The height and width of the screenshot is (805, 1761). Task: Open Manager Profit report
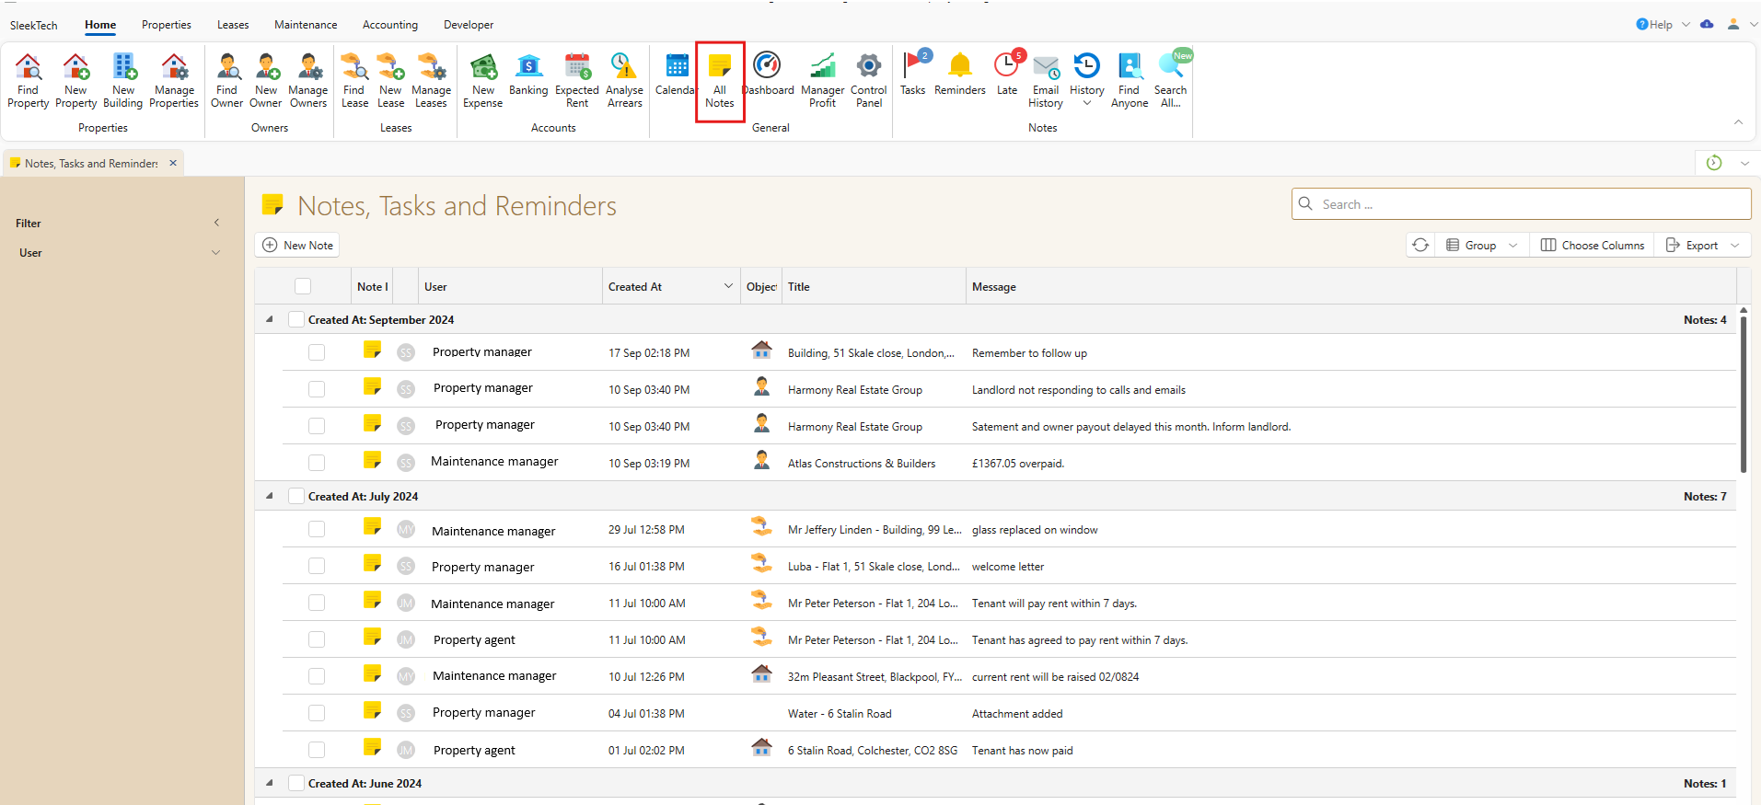pyautogui.click(x=823, y=80)
